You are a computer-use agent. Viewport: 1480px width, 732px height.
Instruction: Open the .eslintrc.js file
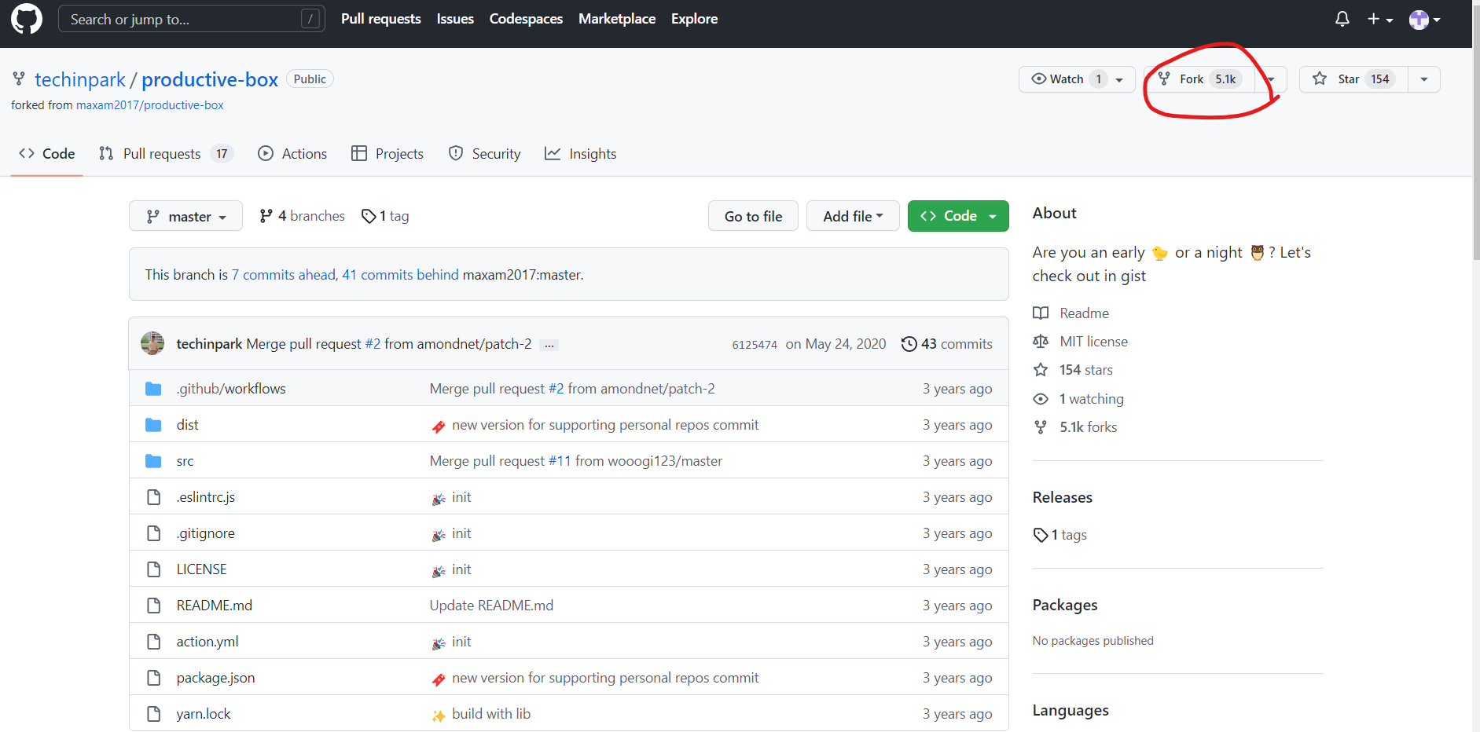coord(206,497)
